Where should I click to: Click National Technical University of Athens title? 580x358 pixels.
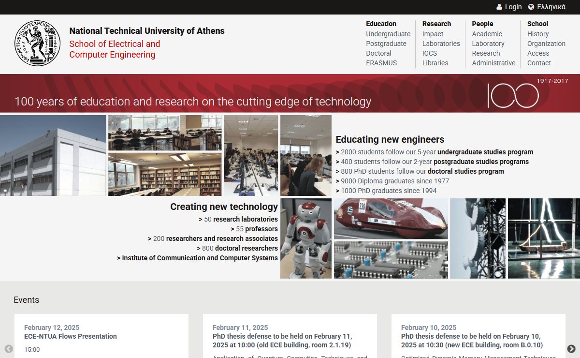point(147,30)
